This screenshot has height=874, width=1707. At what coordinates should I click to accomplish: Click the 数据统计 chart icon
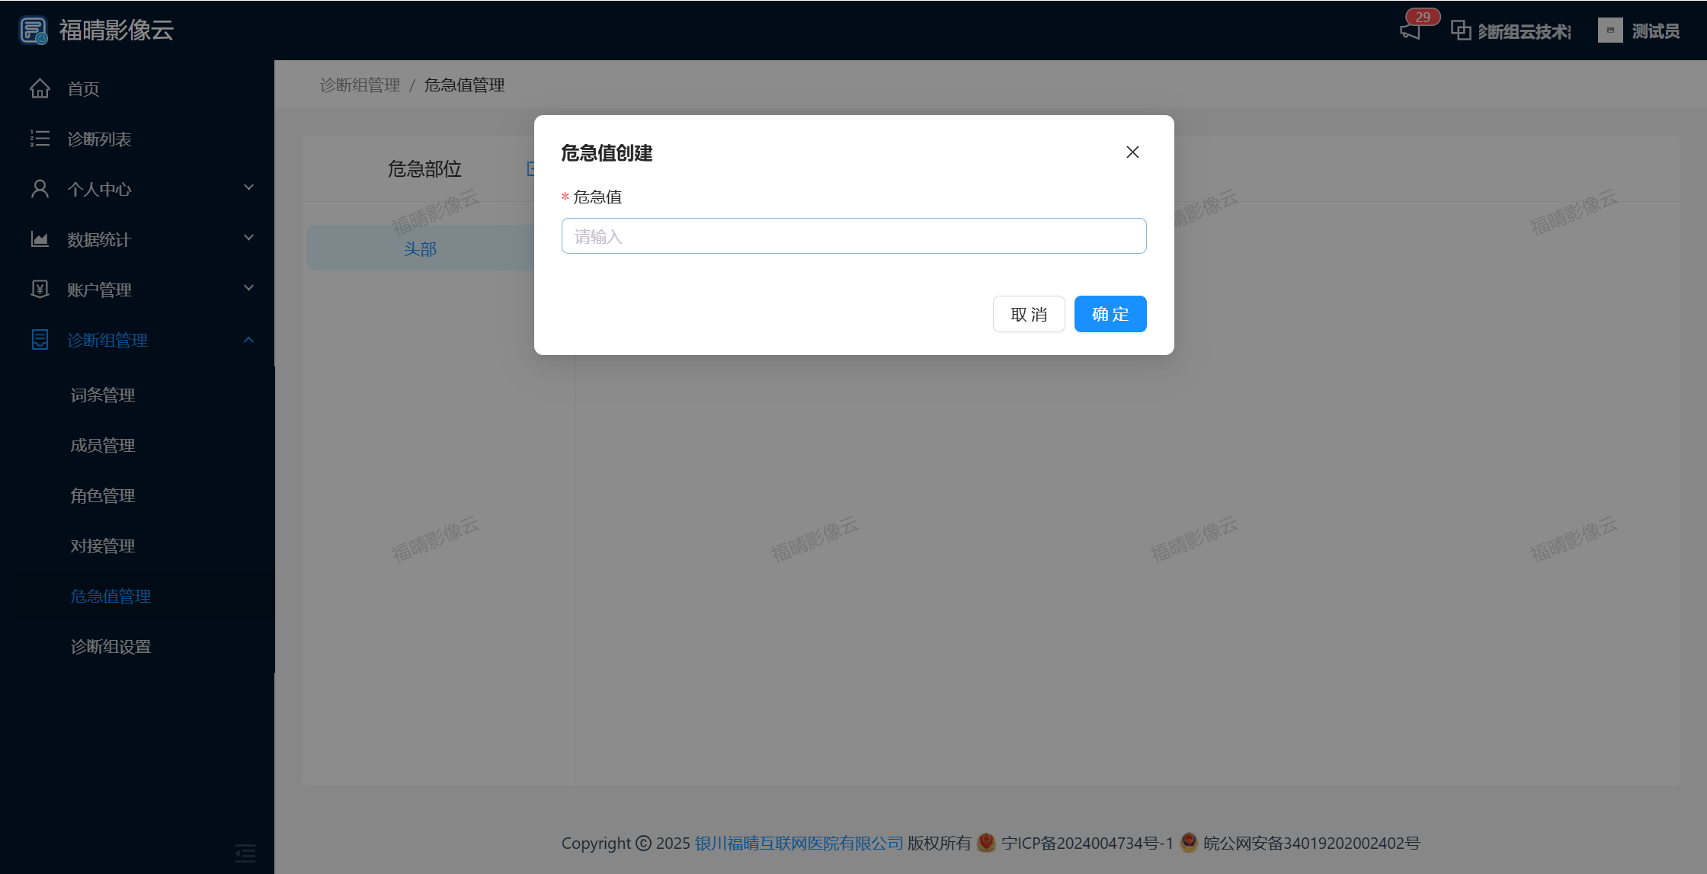40,239
